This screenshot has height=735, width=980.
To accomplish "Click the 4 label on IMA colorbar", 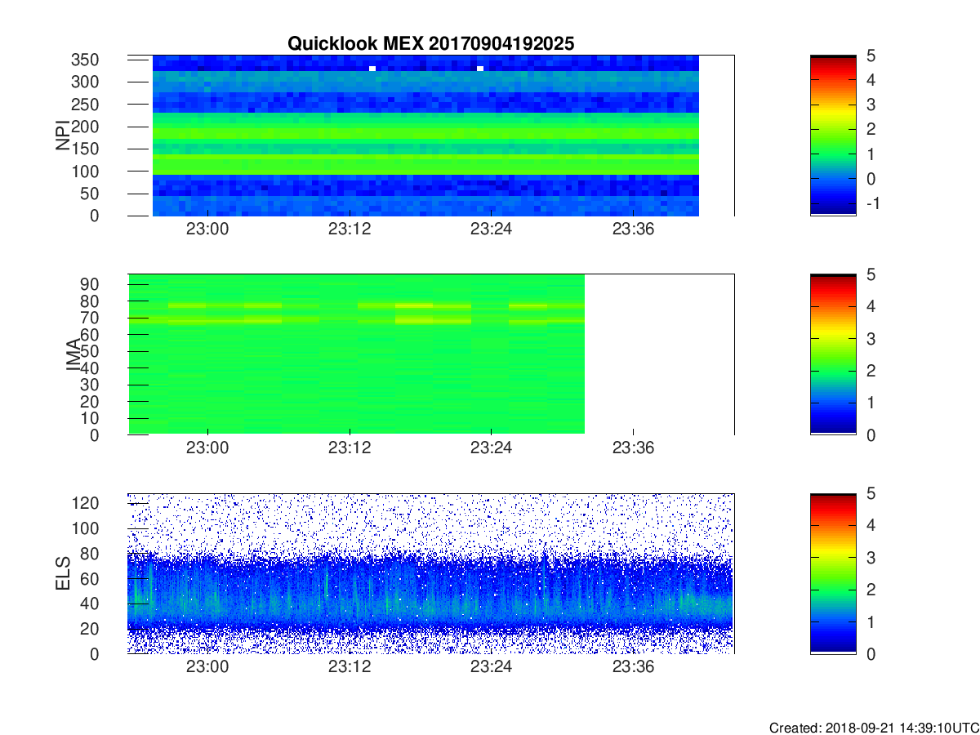I will [871, 306].
